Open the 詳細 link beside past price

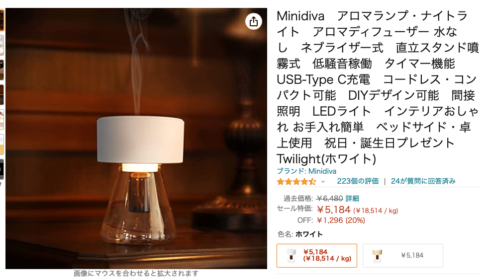pyautogui.click(x=352, y=198)
